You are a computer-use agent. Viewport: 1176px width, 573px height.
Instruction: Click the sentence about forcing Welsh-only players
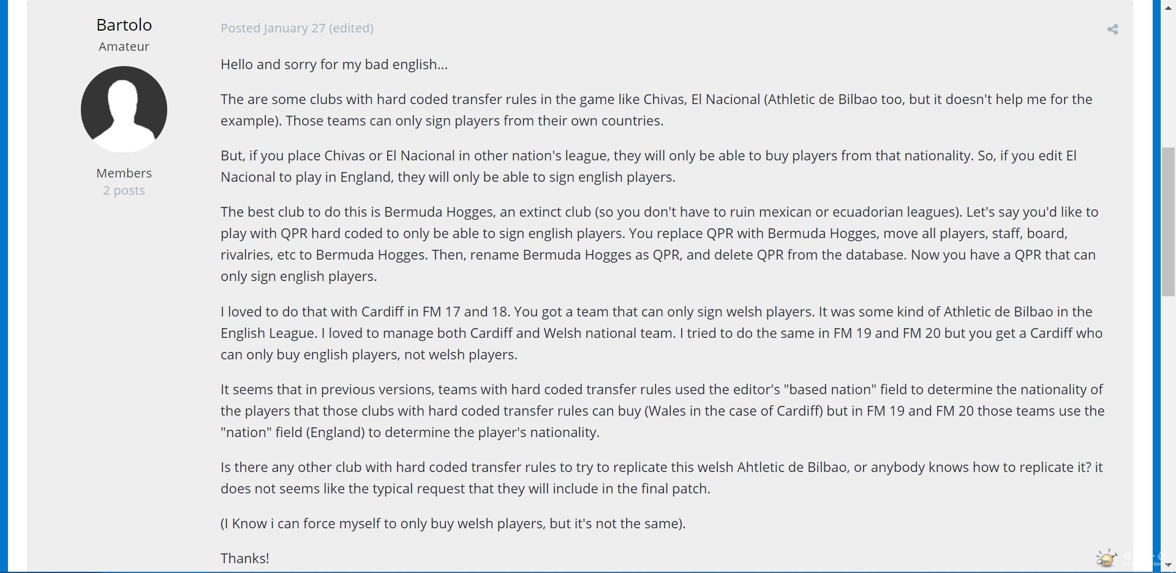coord(453,523)
